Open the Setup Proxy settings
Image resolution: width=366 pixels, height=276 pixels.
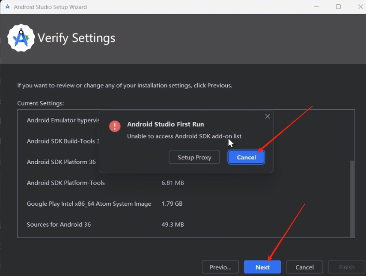pos(194,157)
